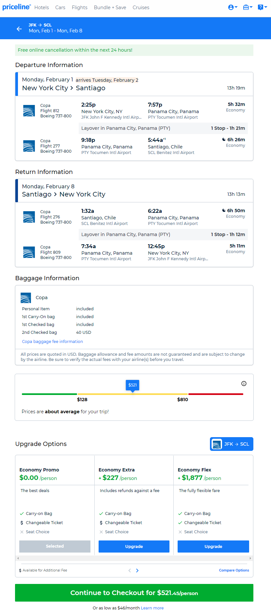Open the Bundle + Save menu item
The height and width of the screenshot is (615, 271).
point(110,8)
